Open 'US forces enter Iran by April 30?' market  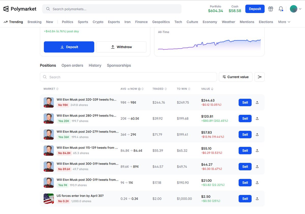click(80, 196)
